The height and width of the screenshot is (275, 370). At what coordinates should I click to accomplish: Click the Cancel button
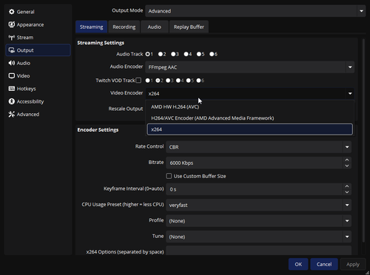pyautogui.click(x=324, y=264)
